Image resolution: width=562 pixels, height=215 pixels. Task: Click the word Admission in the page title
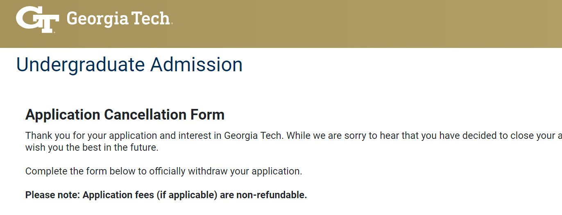pyautogui.click(x=197, y=65)
